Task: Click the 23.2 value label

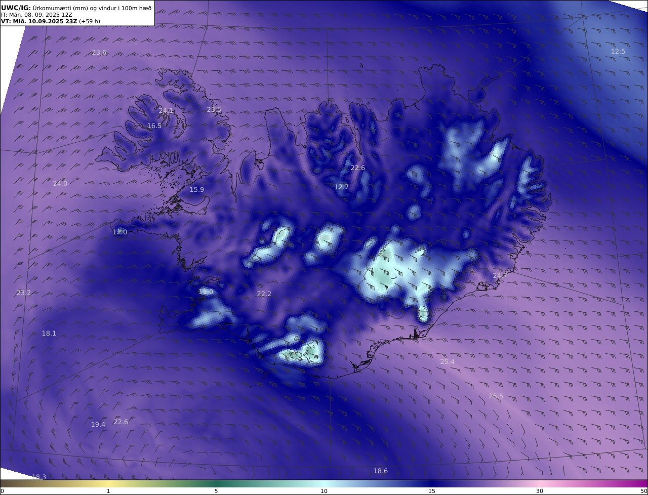Action: point(24,293)
